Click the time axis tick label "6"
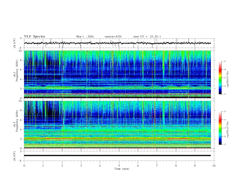 (138, 166)
